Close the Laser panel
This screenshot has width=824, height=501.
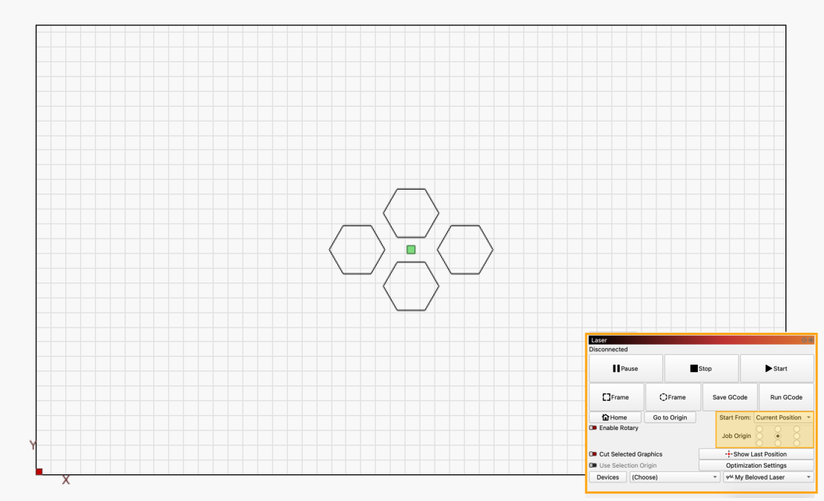pos(811,340)
